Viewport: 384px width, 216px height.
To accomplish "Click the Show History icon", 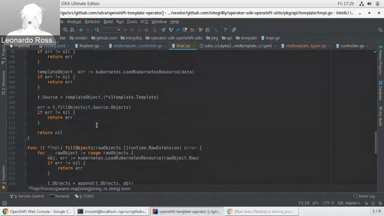I will click(185, 30).
